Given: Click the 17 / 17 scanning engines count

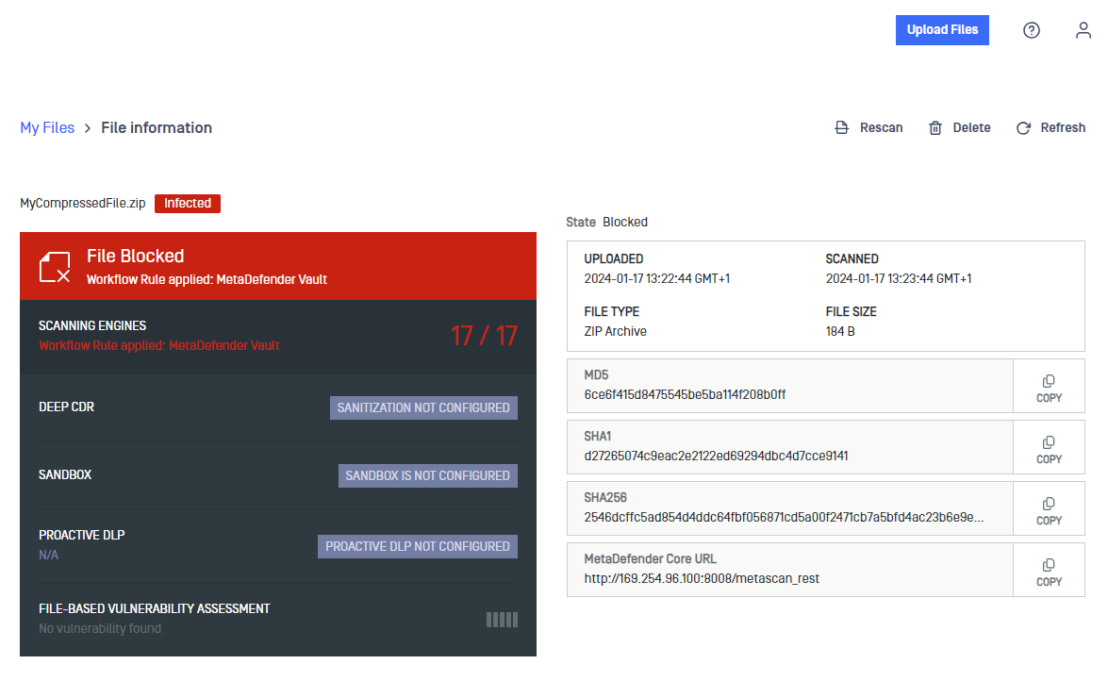Looking at the screenshot, I should (485, 336).
